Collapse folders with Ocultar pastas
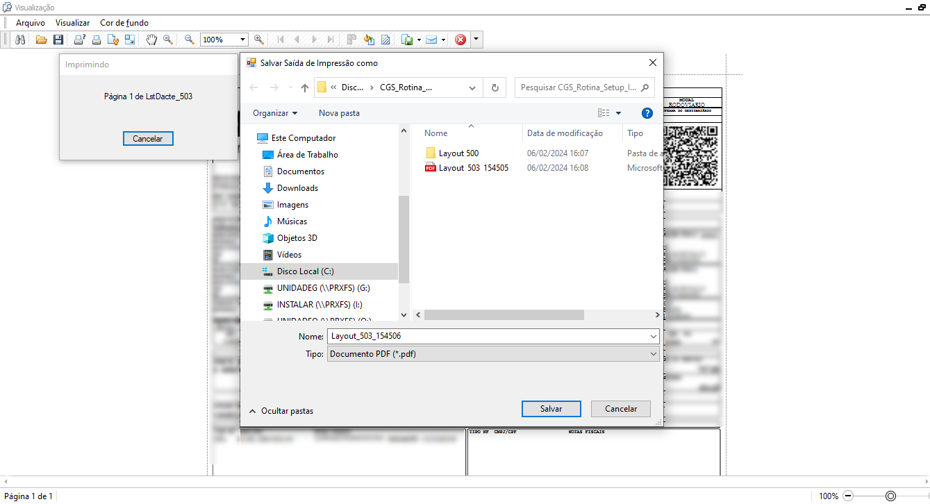930x504 pixels. point(281,411)
